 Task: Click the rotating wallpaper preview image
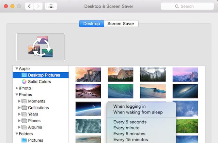click(41, 47)
